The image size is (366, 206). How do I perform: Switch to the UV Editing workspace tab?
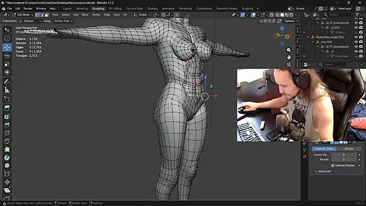point(115,9)
